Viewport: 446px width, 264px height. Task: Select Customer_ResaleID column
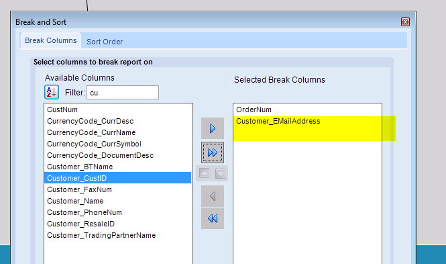[117, 224]
